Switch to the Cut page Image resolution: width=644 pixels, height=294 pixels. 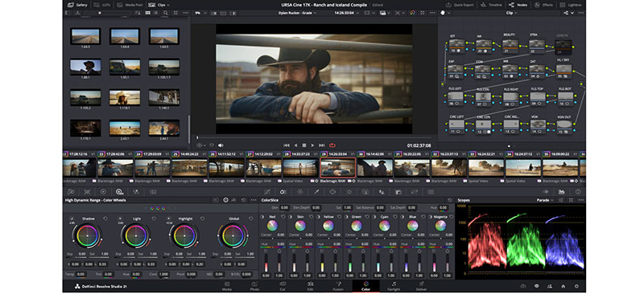click(283, 286)
